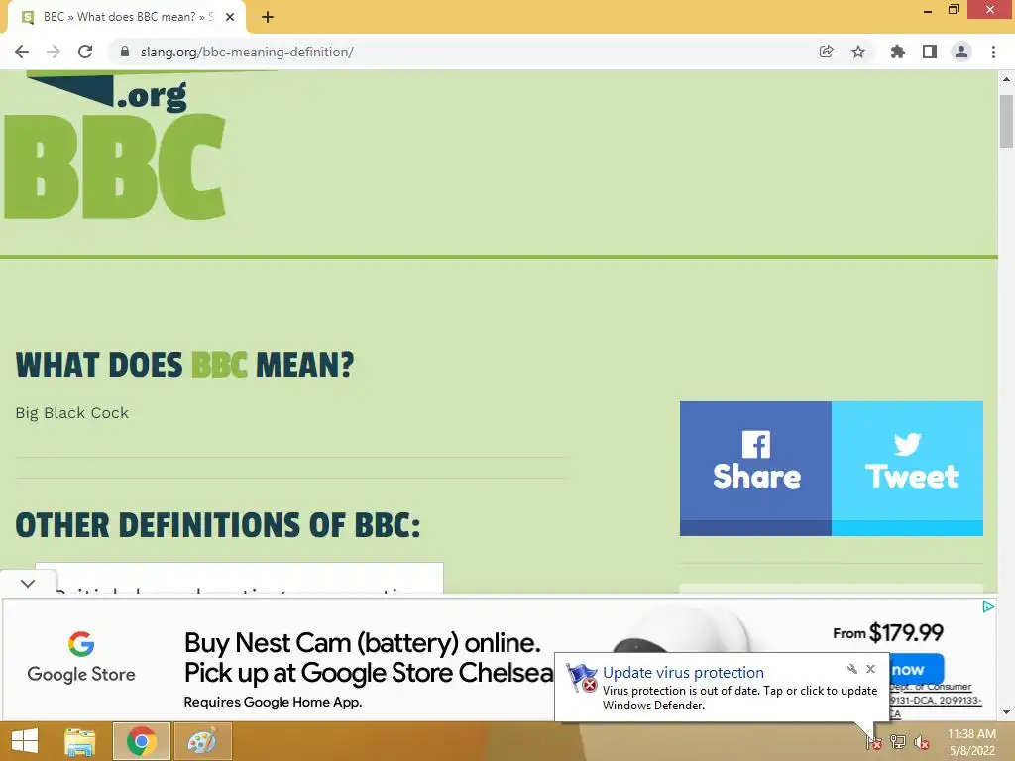The width and height of the screenshot is (1015, 761).
Task: Open Paint from the taskbar
Action: coord(202,741)
